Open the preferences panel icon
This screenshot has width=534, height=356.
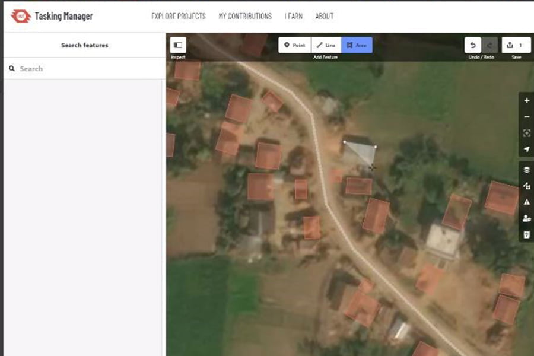pyautogui.click(x=526, y=218)
